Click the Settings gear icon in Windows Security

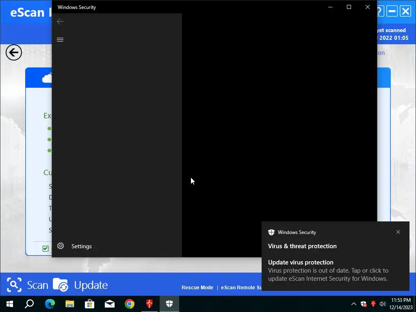click(61, 246)
